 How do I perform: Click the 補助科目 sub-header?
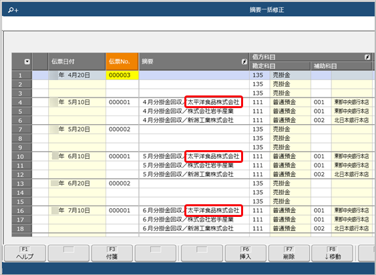(341, 66)
